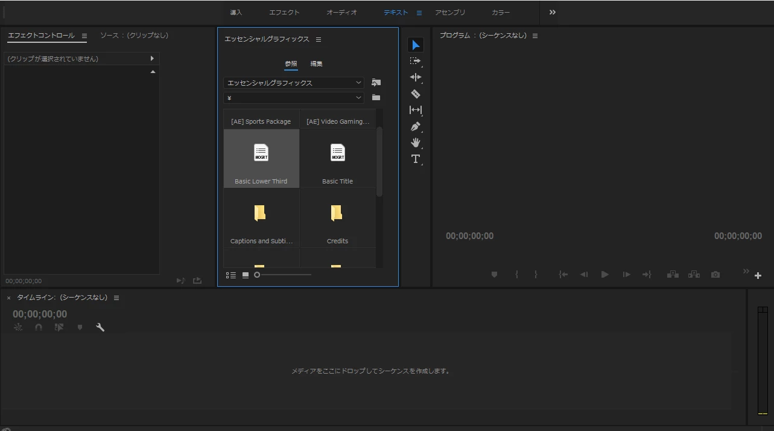Image resolution: width=774 pixels, height=431 pixels.
Task: Select the Type (T) tool
Action: pos(416,159)
